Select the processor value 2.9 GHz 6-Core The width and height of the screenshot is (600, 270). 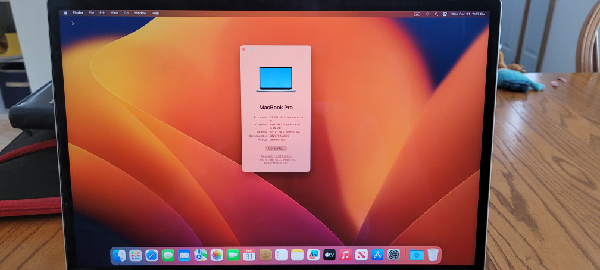pyautogui.click(x=286, y=119)
